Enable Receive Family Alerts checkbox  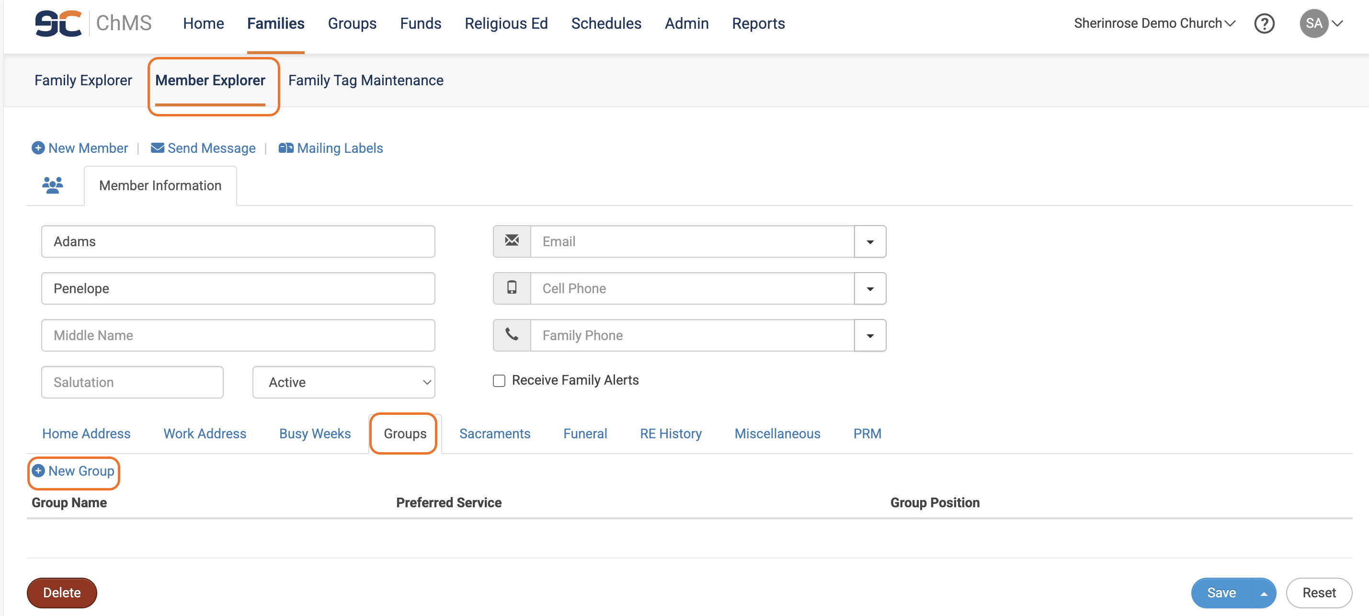[499, 380]
